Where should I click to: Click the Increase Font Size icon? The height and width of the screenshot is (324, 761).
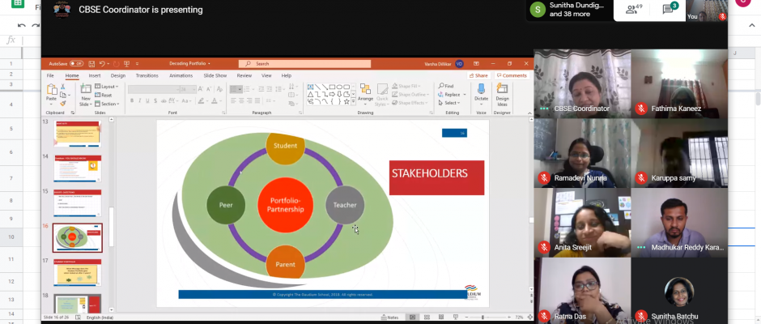click(x=201, y=89)
